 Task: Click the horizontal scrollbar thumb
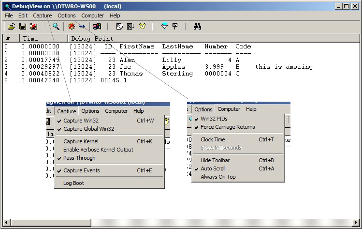point(50,223)
